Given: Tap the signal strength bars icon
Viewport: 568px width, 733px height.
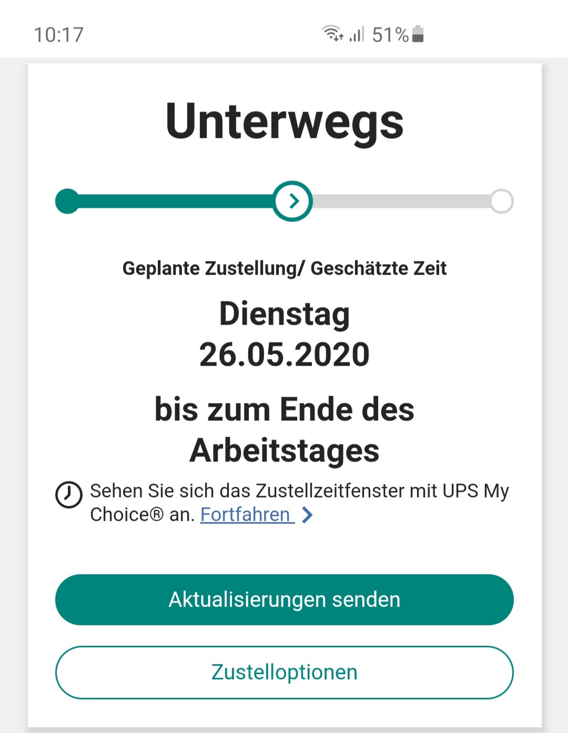Looking at the screenshot, I should tap(357, 34).
